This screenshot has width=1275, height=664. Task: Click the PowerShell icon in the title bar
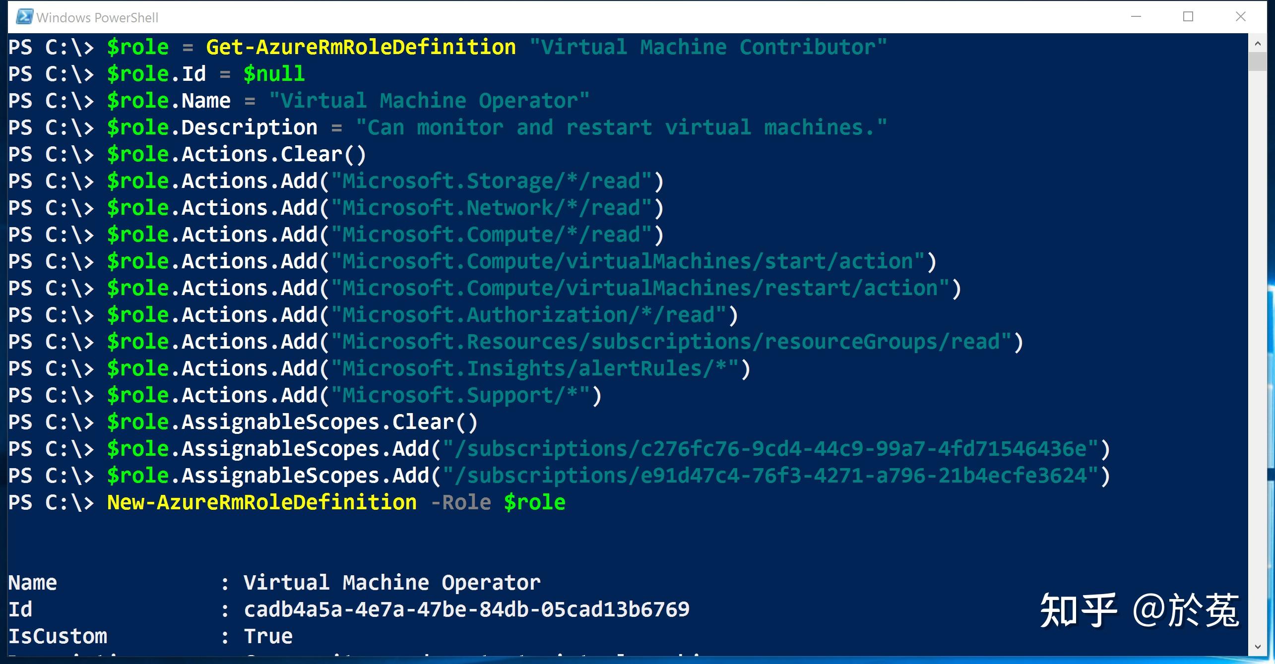point(23,17)
